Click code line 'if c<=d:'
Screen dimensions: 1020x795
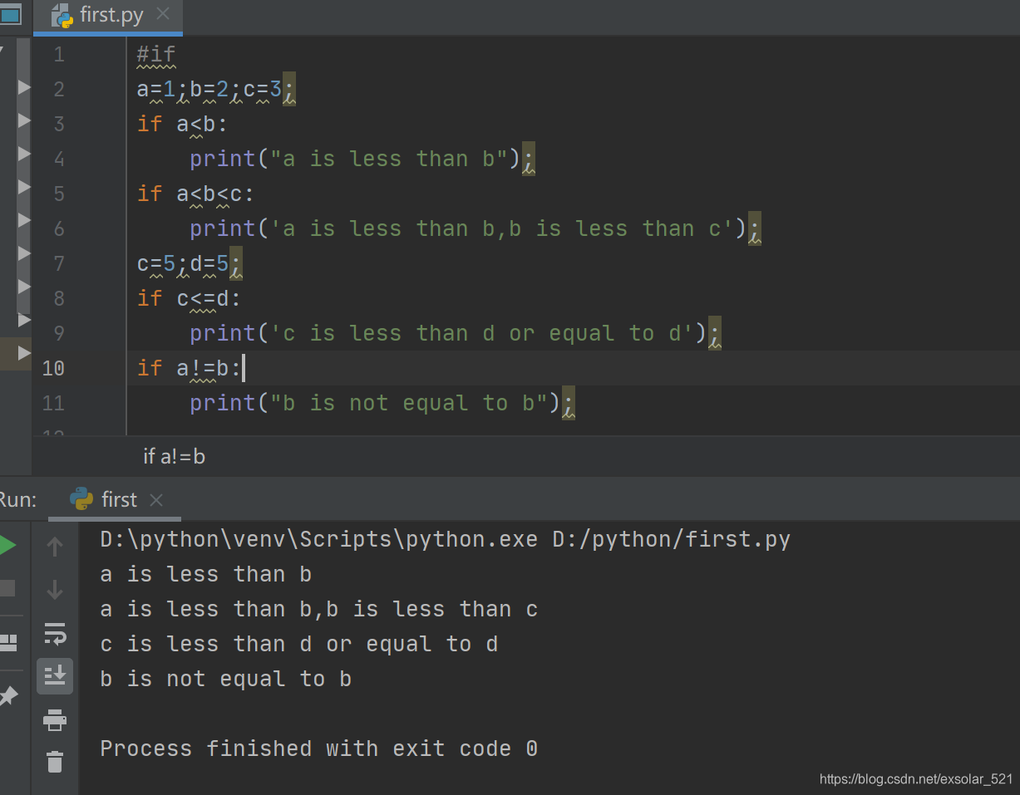click(189, 298)
